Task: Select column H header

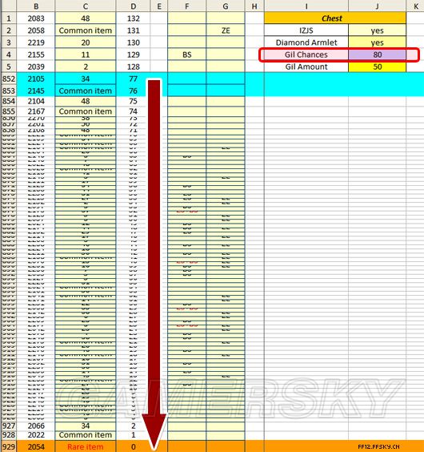Action: 254,6
